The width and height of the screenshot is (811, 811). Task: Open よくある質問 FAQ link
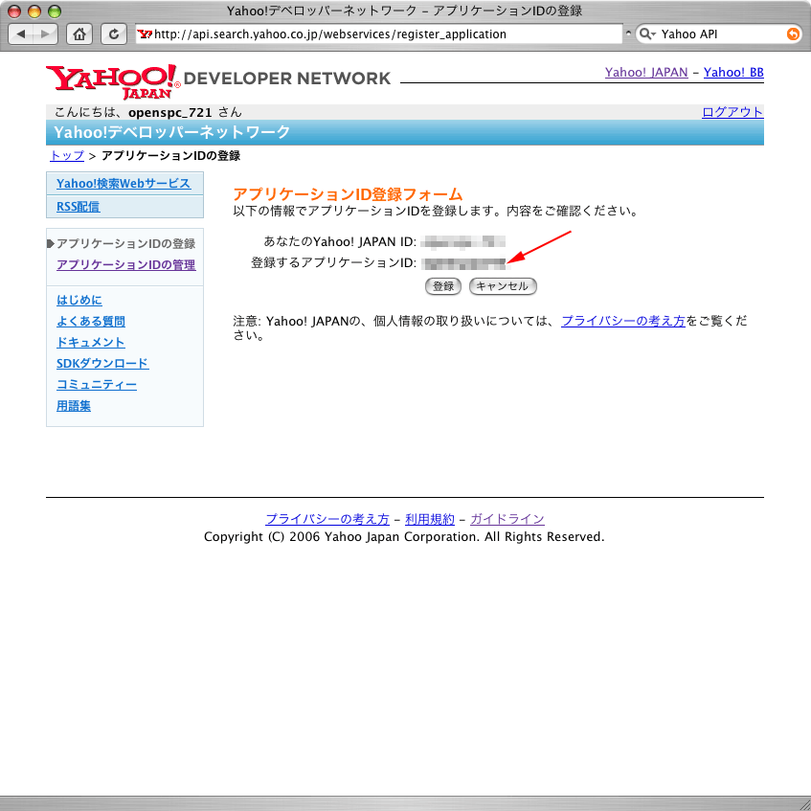coord(91,321)
